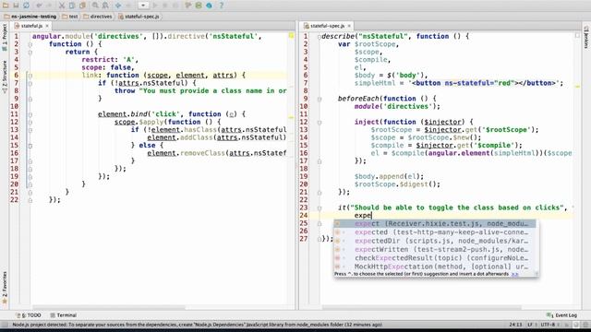This screenshot has height=332, width=591.
Task: Open the run configuration dropdown in toolbar
Action: [x=143, y=6]
